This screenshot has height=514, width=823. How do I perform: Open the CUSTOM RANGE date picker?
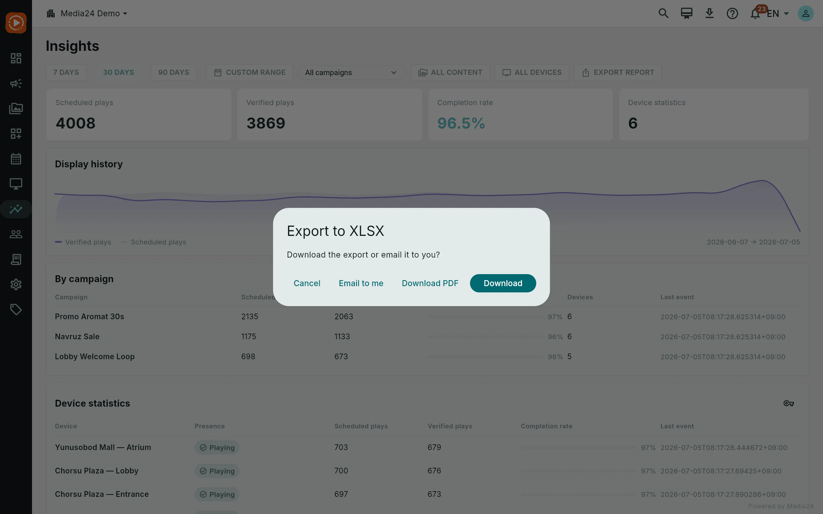click(x=250, y=73)
